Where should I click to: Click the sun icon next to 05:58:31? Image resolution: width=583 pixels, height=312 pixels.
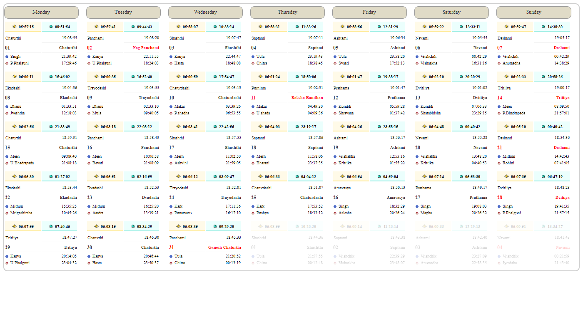pyautogui.click(x=260, y=27)
